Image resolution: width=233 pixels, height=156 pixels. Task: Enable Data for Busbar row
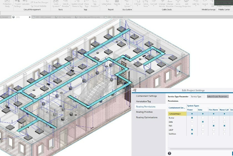[203, 118]
